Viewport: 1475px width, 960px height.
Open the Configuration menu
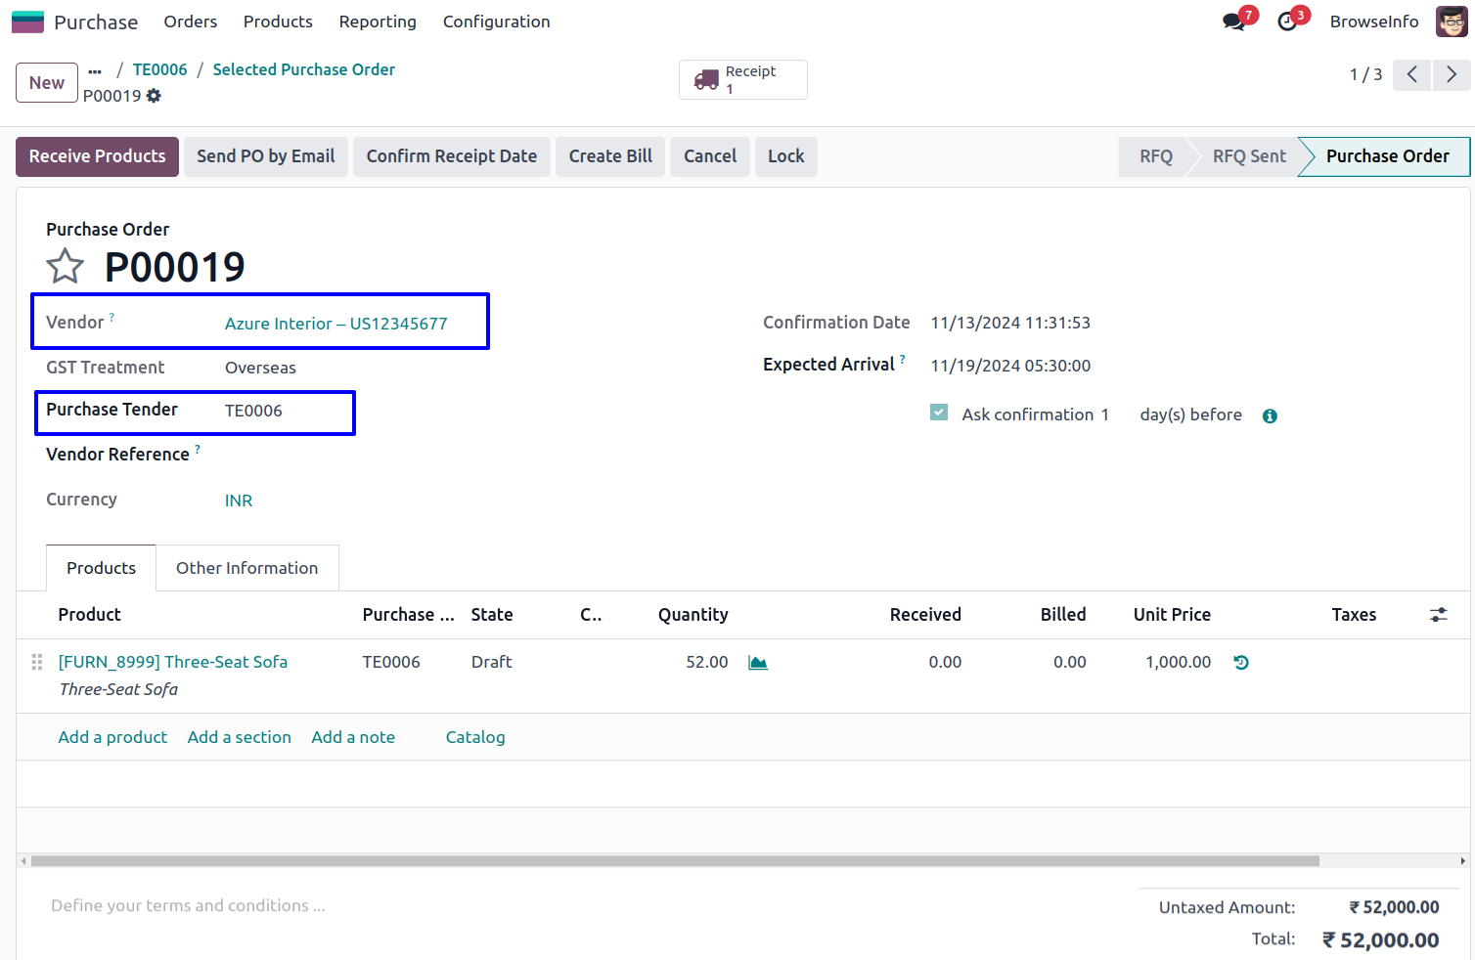(496, 22)
